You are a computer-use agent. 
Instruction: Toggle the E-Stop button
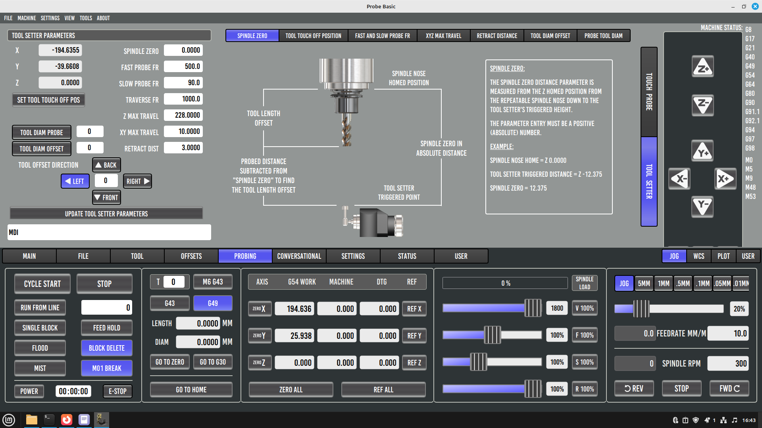click(x=117, y=391)
